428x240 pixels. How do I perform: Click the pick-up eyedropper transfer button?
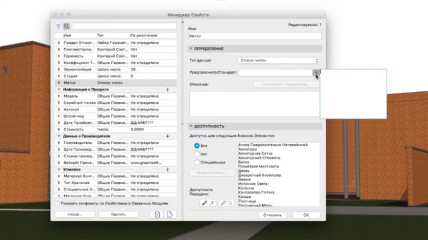(207, 203)
